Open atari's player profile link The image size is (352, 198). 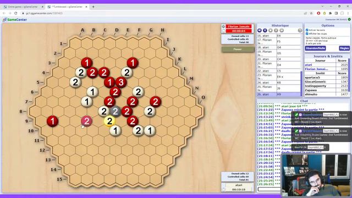click(x=308, y=65)
